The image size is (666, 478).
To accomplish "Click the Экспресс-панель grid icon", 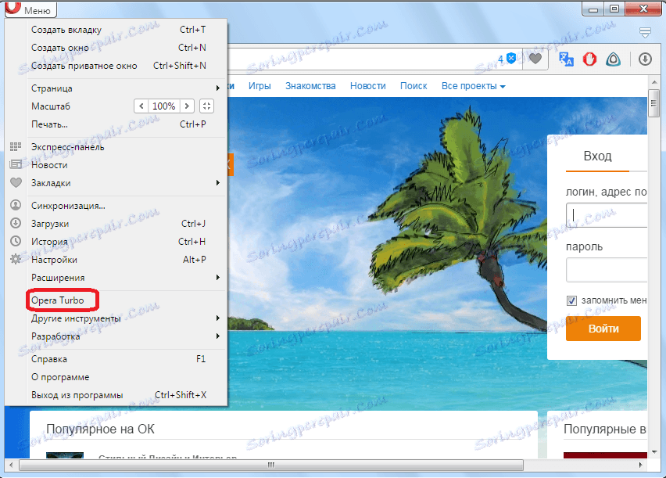I will [16, 147].
